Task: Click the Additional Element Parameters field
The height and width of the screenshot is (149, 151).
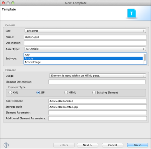Action: pyautogui.click(x=97, y=118)
